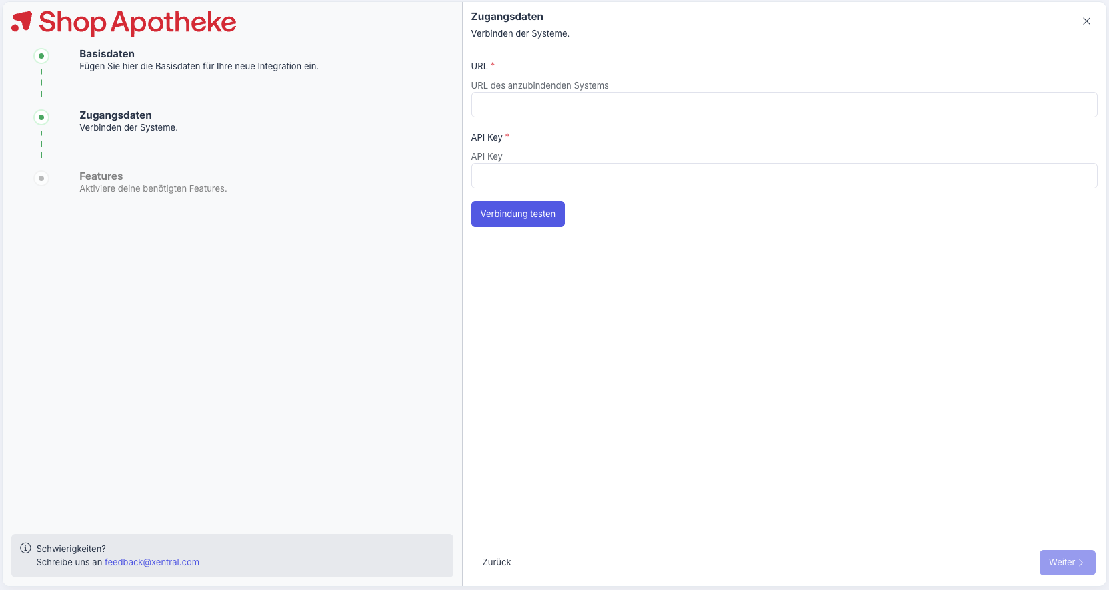The image size is (1109, 590).
Task: Focus the API Key input field
Action: tap(784, 176)
